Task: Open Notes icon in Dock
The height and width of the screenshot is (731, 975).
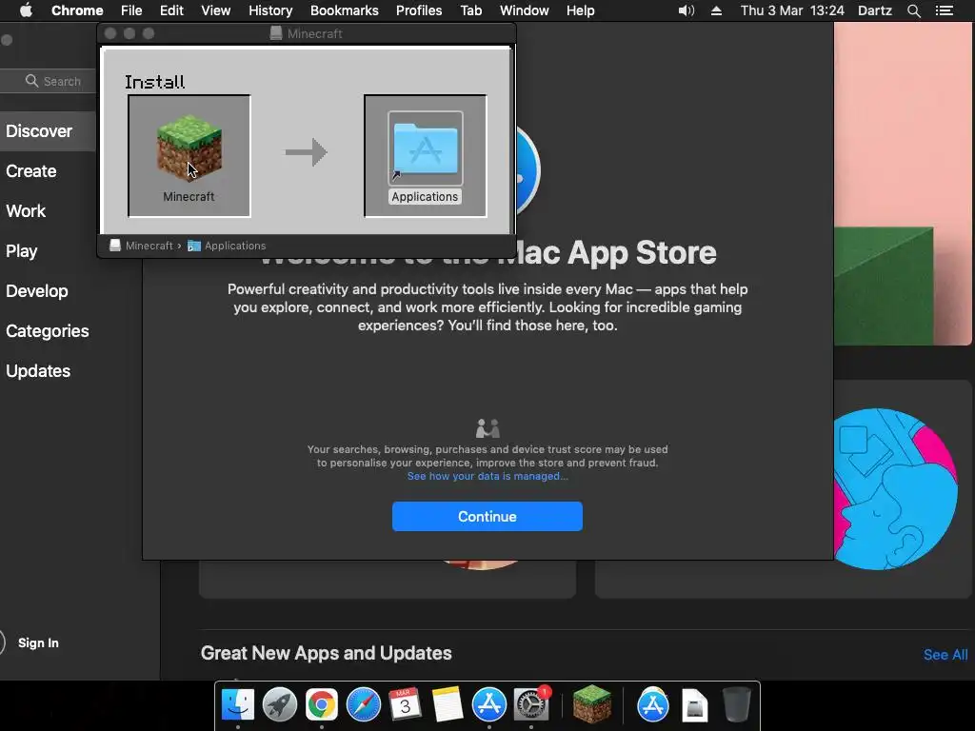Action: (x=448, y=705)
